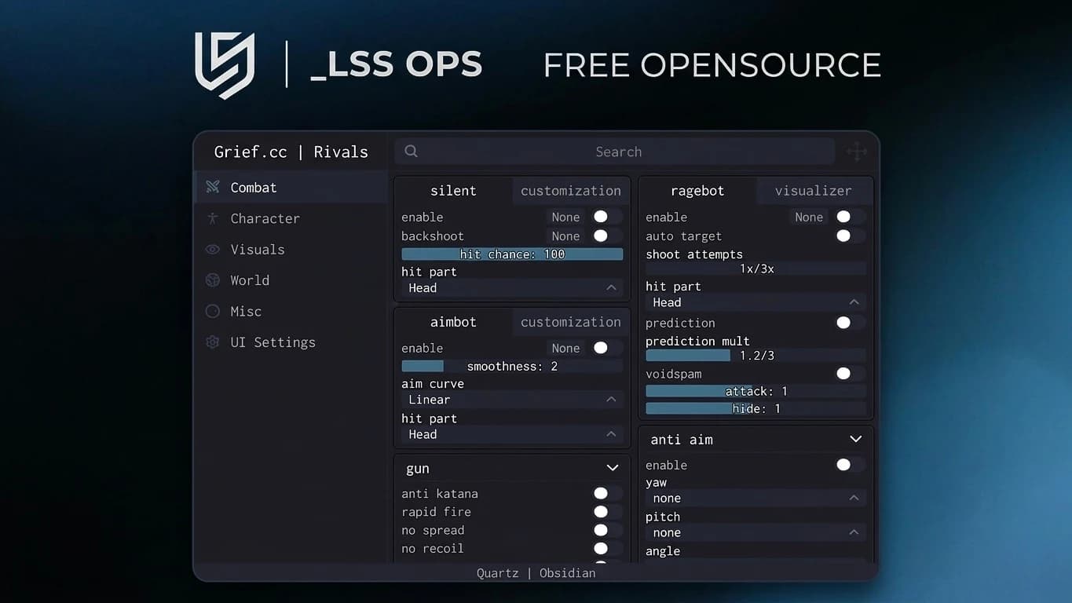The image size is (1072, 603).
Task: Open aimbot panel customization tab
Action: point(571,322)
